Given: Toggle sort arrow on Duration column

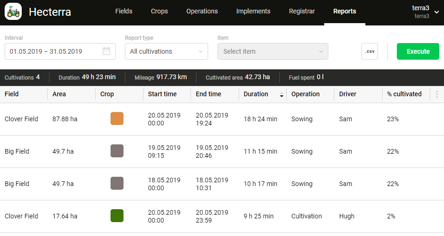Looking at the screenshot, I should 282,95.
